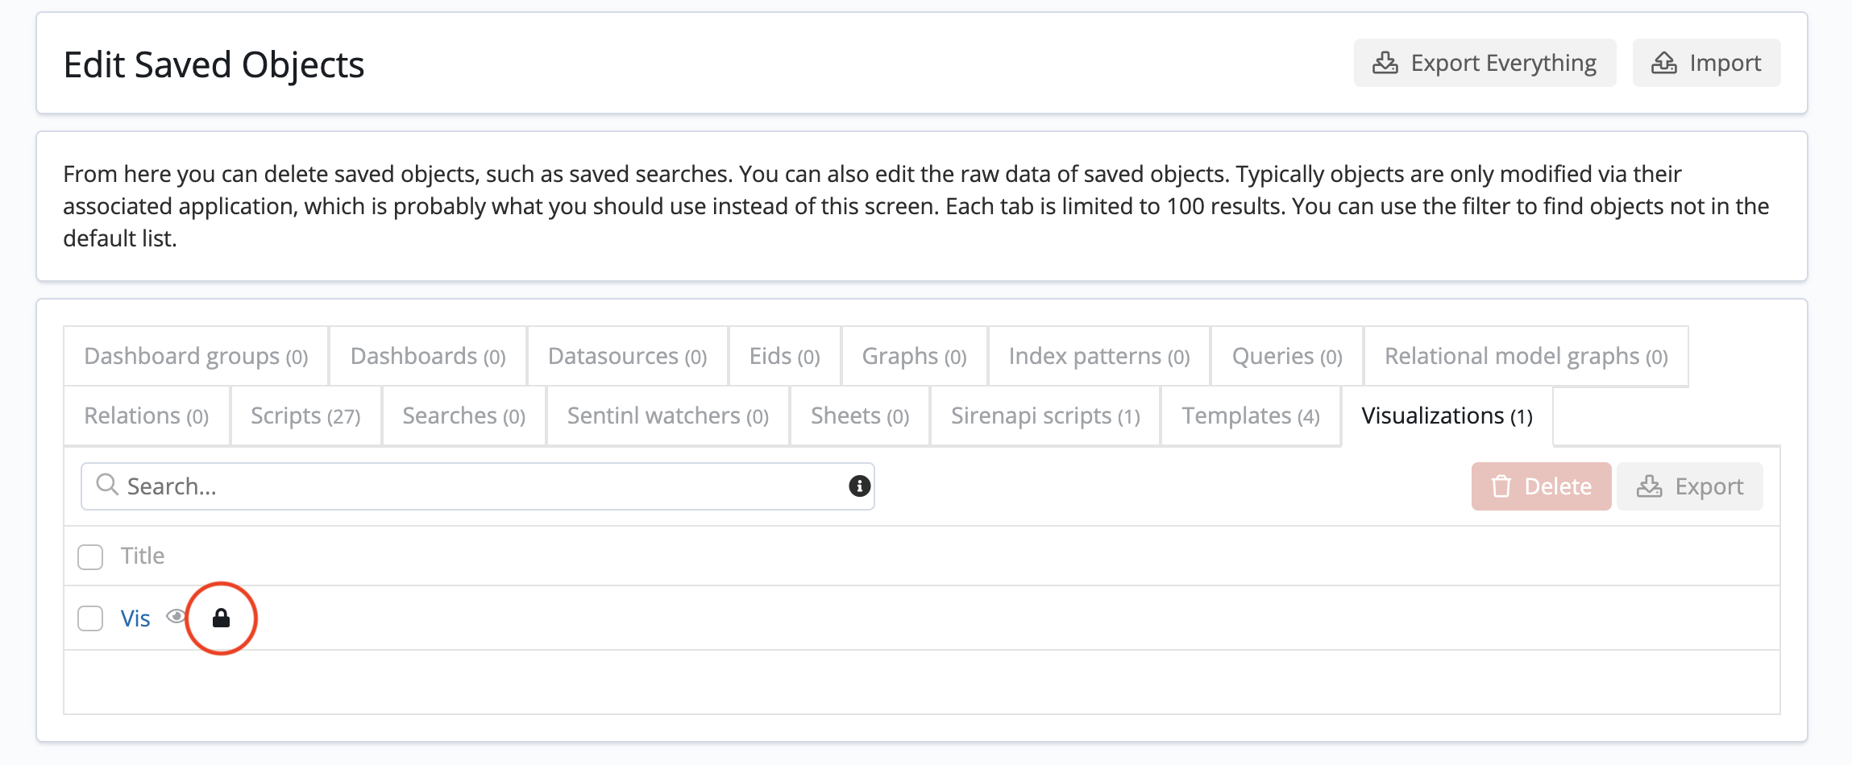Export selected visualizations
Viewport: 1852px width, 765px height.
coord(1689,486)
